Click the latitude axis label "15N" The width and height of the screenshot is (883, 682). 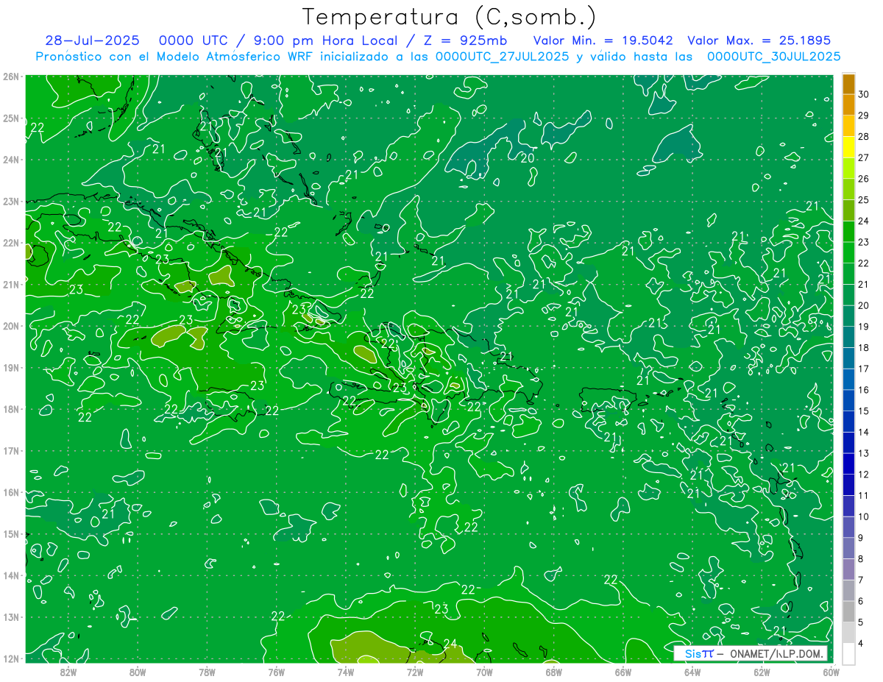(11, 534)
